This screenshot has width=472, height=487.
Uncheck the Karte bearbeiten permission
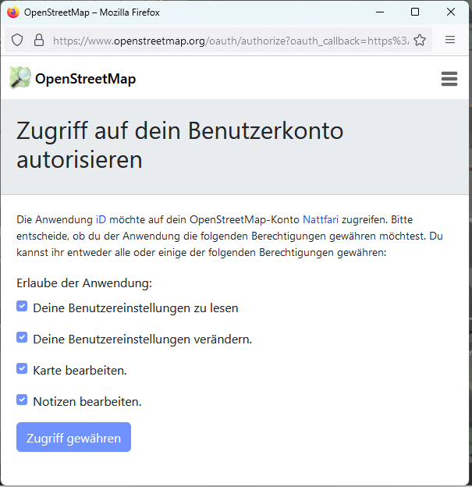click(x=22, y=368)
